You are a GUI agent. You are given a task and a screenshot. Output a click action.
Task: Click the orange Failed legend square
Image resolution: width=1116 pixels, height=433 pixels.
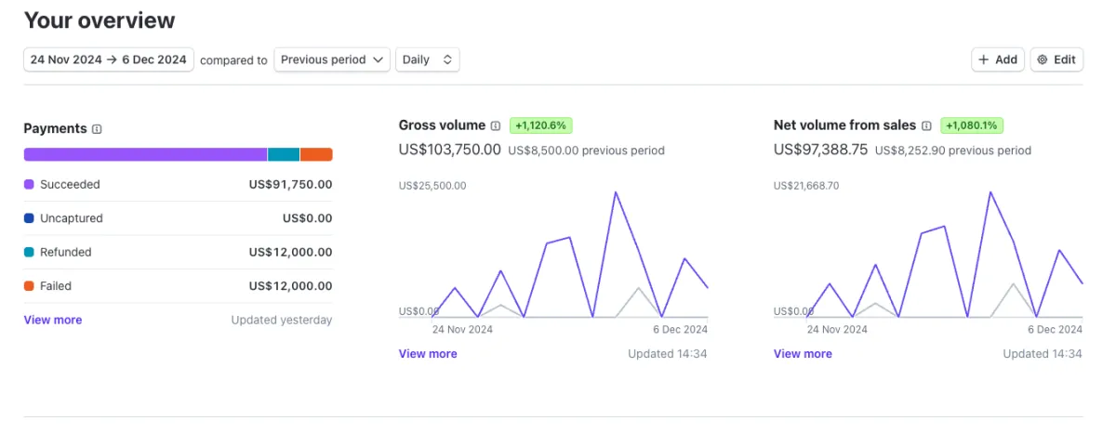29,286
